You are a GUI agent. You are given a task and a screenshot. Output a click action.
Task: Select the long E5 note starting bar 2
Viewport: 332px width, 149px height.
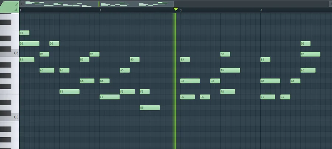pos(110,97)
